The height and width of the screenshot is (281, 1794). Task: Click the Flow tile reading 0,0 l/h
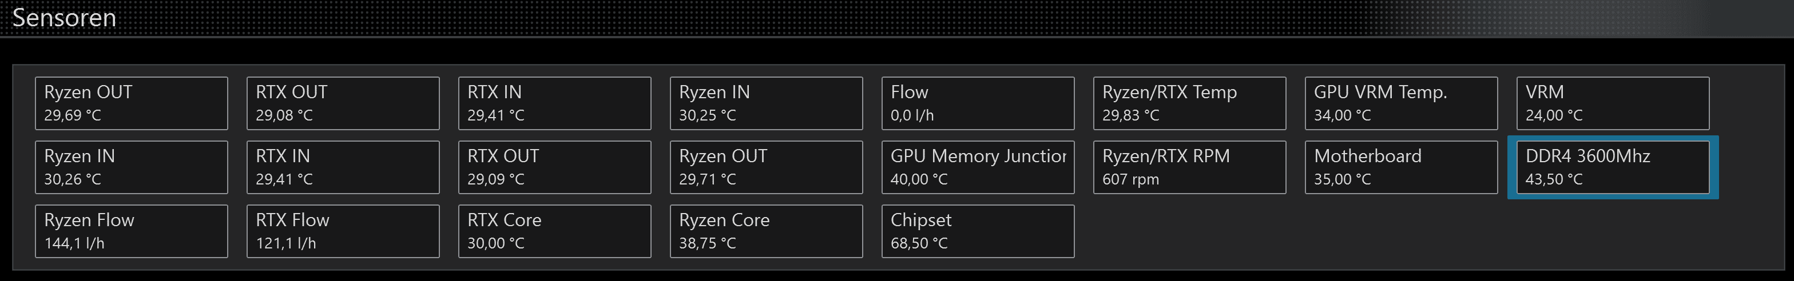click(x=978, y=103)
